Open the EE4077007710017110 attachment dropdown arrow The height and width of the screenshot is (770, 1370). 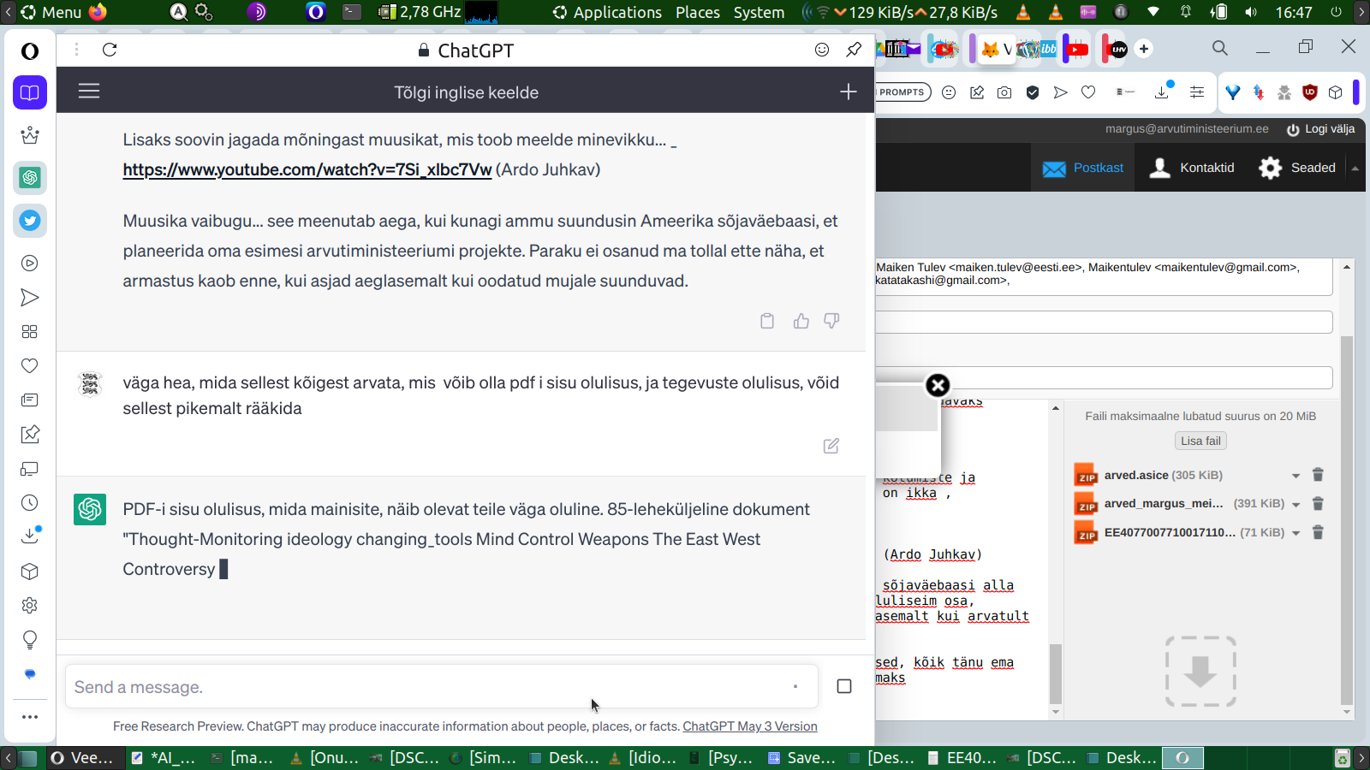coord(1296,533)
